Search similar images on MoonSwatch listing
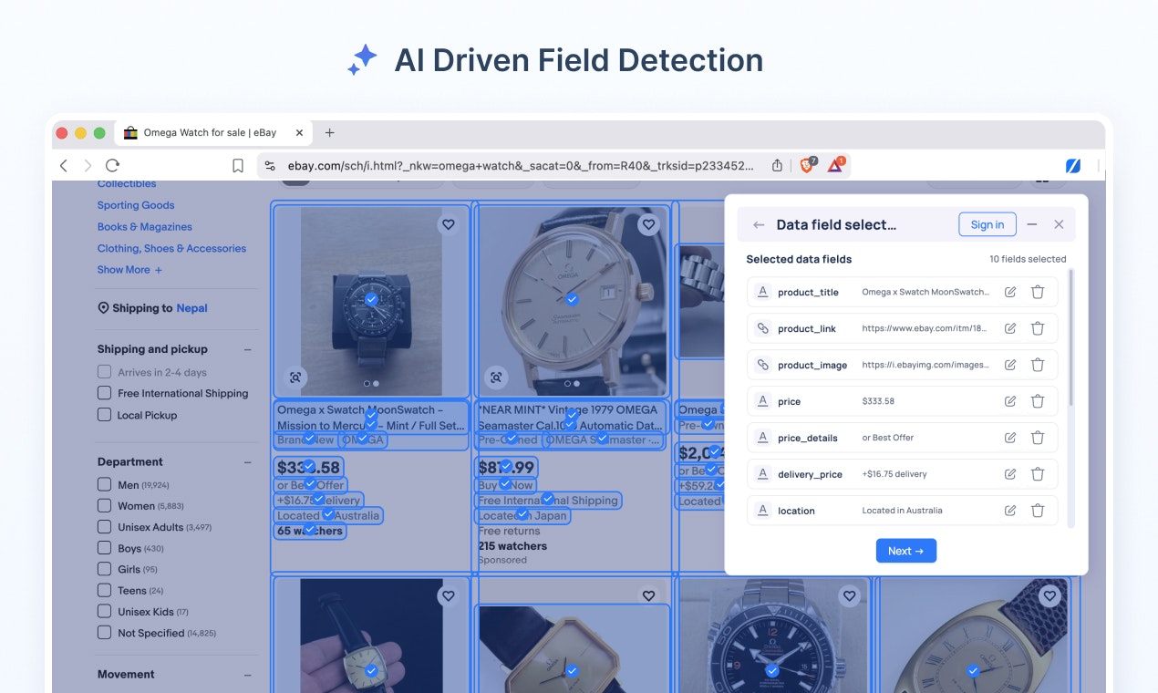Viewport: 1158px width, 693px height. (x=295, y=377)
